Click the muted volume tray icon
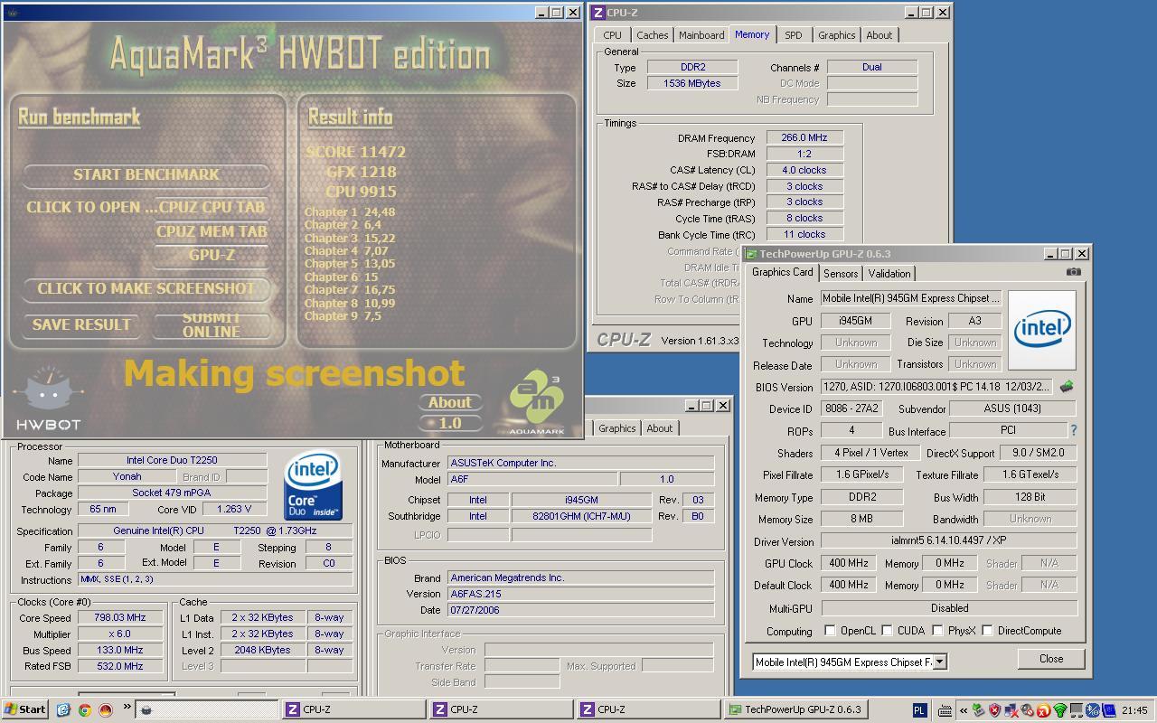This screenshot has width=1157, height=723. pos(1027,710)
